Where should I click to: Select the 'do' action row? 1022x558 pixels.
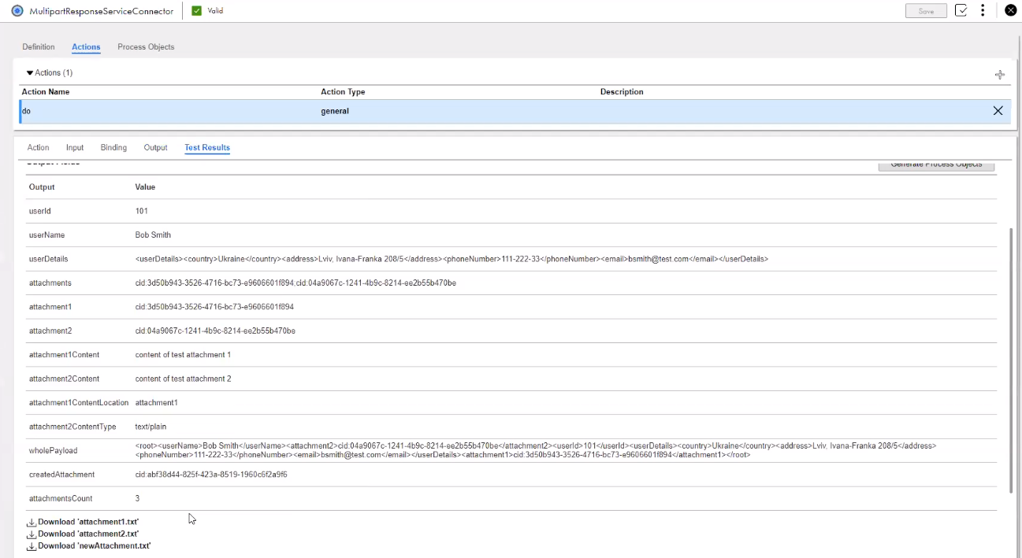[515, 111]
